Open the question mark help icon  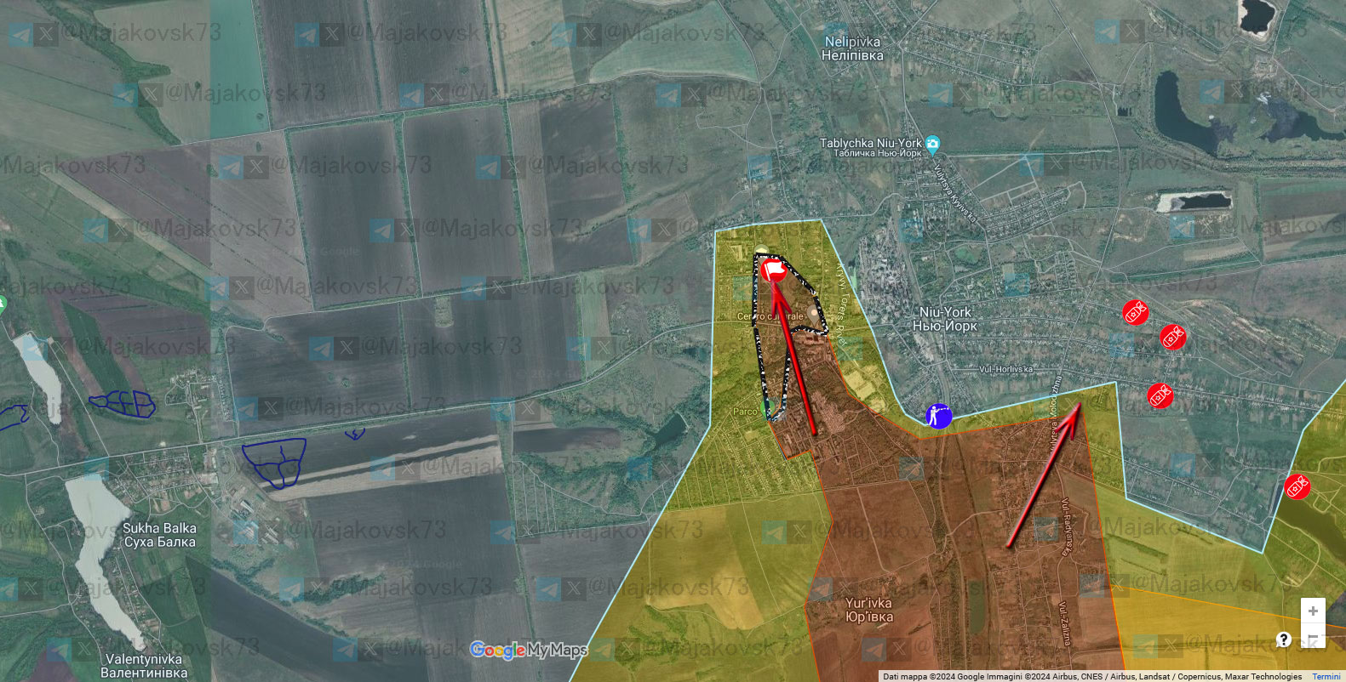pos(1284,639)
